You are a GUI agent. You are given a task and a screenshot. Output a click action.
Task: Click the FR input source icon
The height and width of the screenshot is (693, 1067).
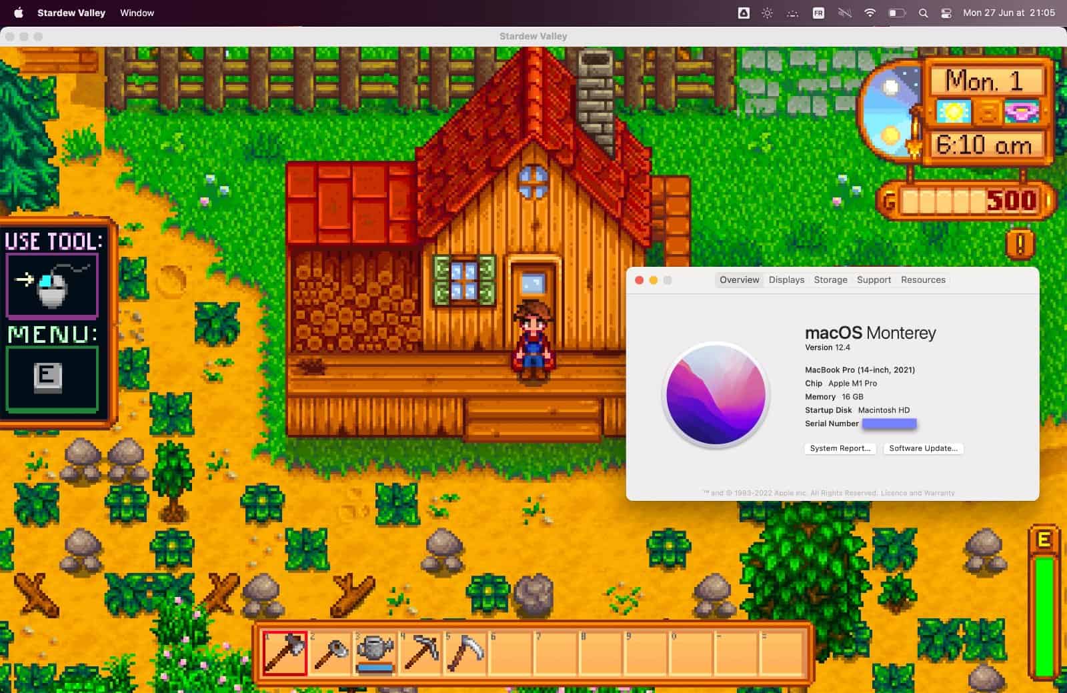[818, 13]
